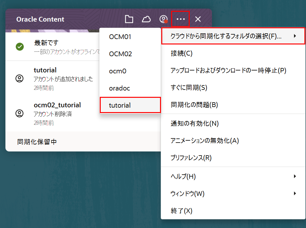
Task: Click 2時間前 timestamp under ocm02_tutorial notification
Action: 44,123
